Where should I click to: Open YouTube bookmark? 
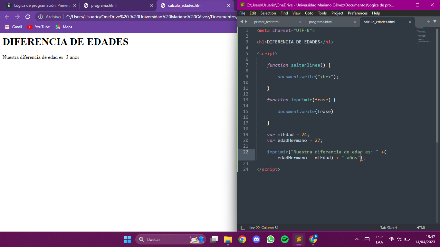39,27
